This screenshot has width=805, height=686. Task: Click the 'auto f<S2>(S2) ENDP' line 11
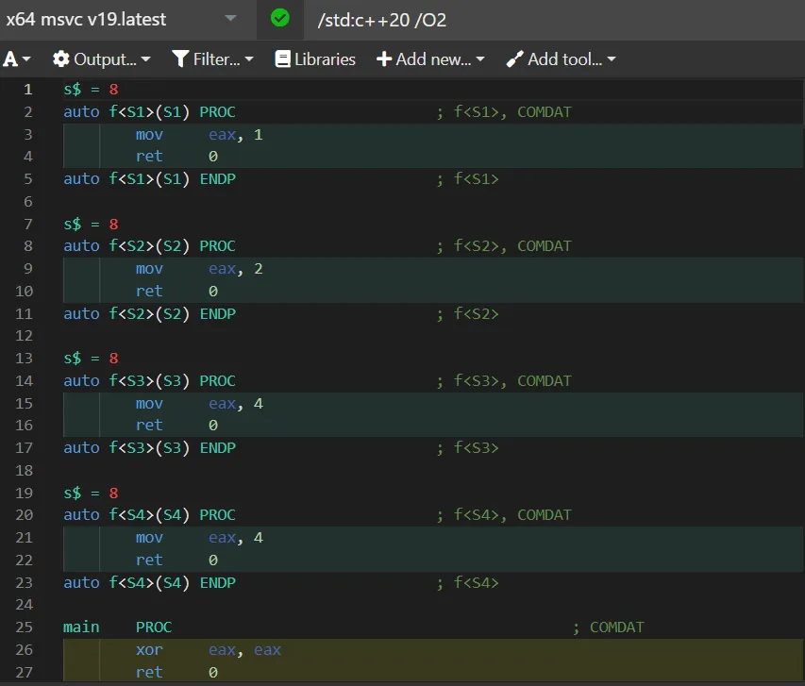149,313
